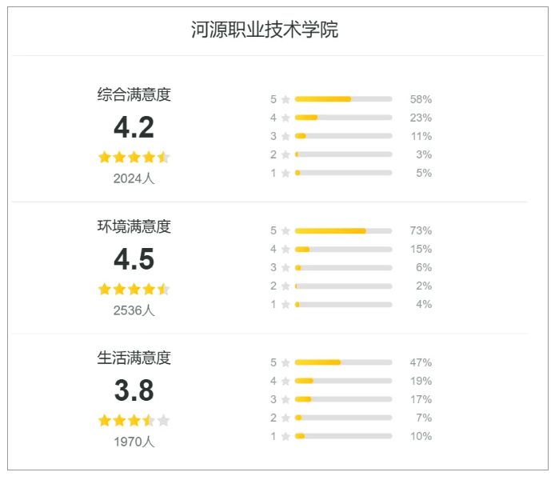This screenshot has width=555, height=480.
Task: Click the 2536人 reviewer count
Action: [134, 310]
